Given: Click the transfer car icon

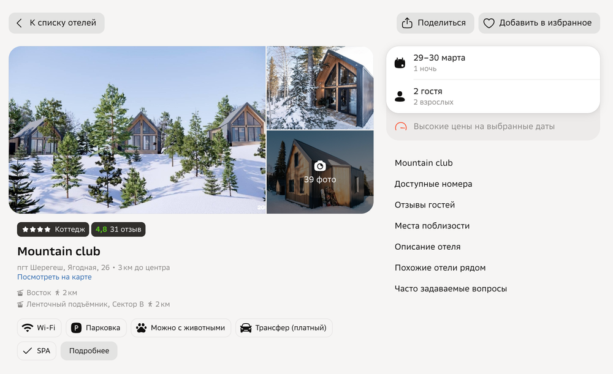Looking at the screenshot, I should pyautogui.click(x=246, y=327).
